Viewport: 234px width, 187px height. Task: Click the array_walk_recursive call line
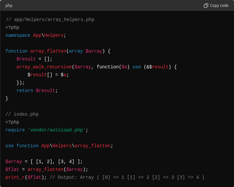(96, 67)
